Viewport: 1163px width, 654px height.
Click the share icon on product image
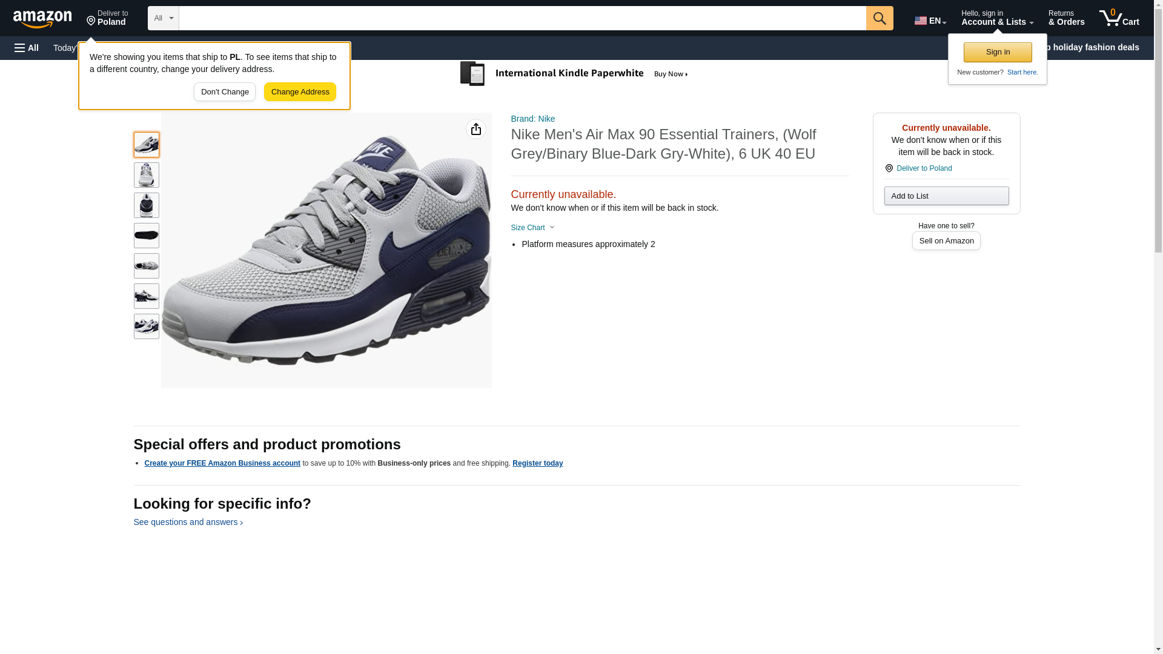click(475, 129)
